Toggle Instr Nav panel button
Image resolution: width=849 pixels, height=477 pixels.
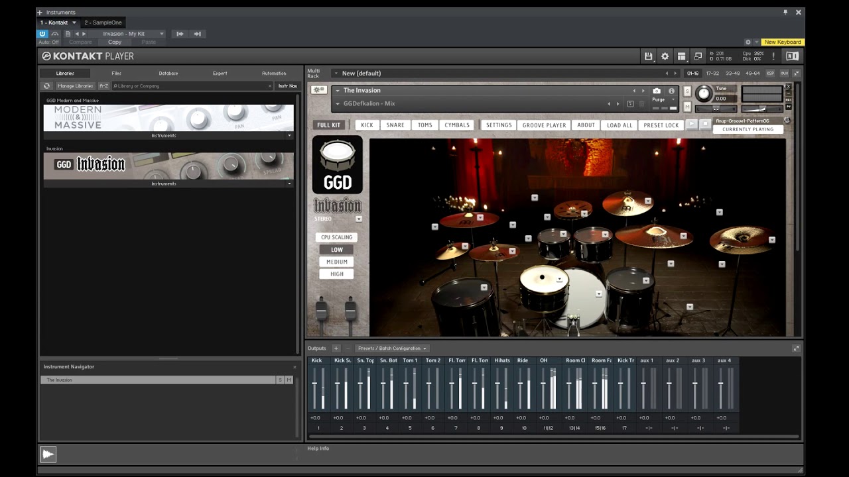288,86
